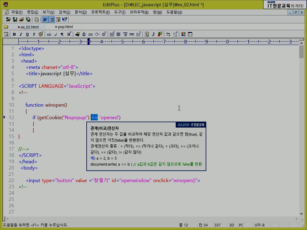Click the Open file folder icon
307x230 pixels.
(x=21, y=19)
